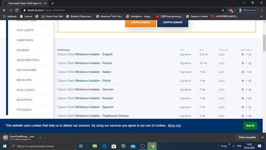Open Signature for the English installer

pos(185,55)
